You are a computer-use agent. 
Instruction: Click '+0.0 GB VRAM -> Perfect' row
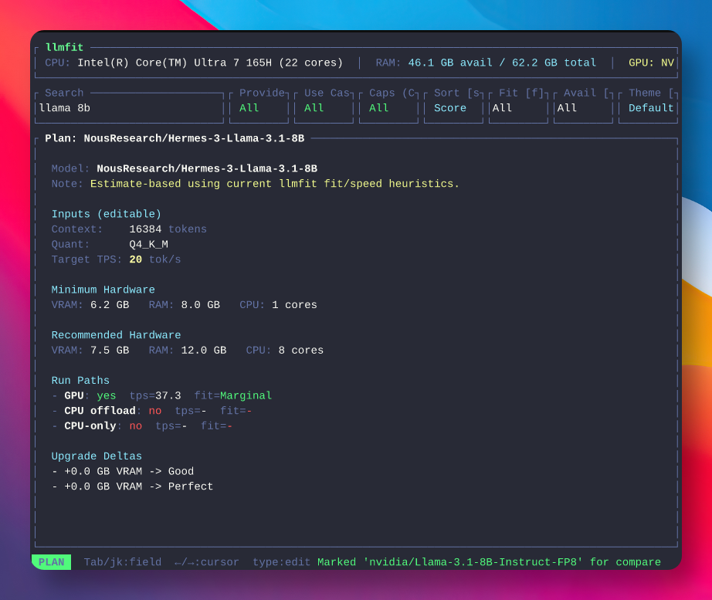pyautogui.click(x=132, y=486)
